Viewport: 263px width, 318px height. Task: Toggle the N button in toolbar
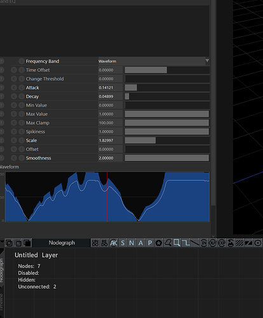click(x=131, y=243)
